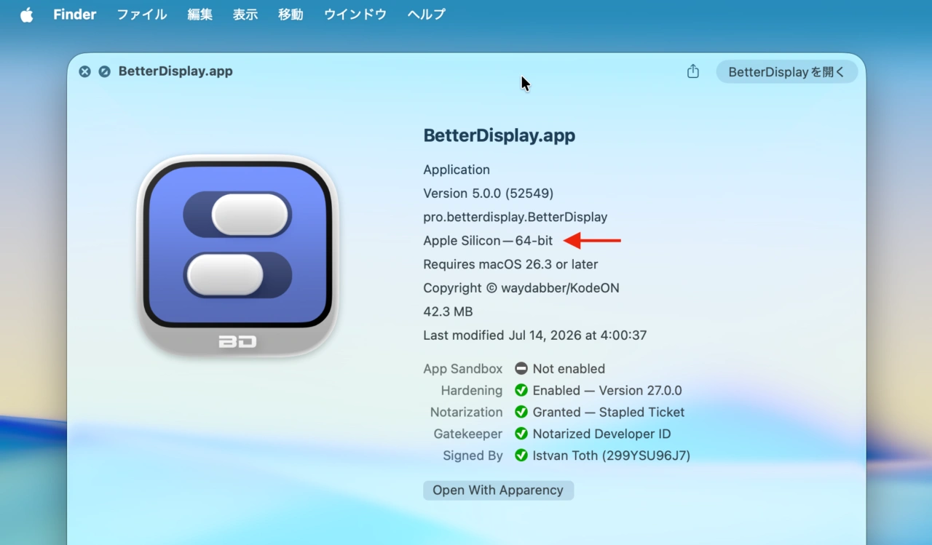
Task: Open the 編集 menu
Action: click(x=200, y=15)
